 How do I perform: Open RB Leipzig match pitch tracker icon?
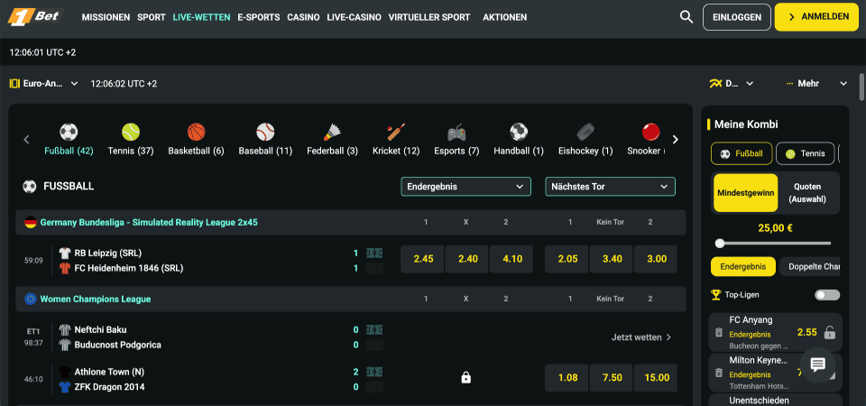pos(373,254)
